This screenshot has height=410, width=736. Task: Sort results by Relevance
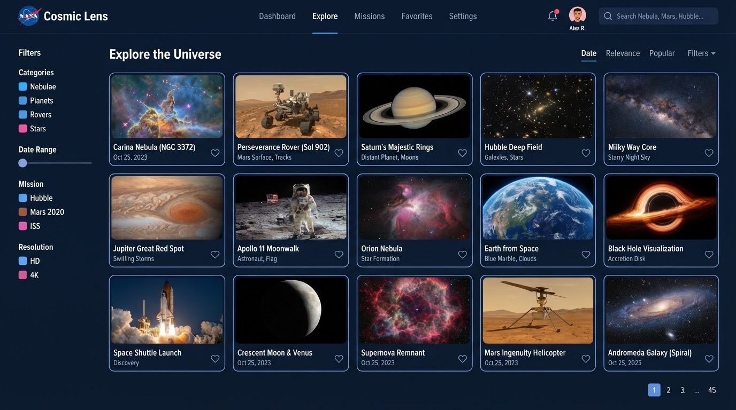click(x=623, y=53)
